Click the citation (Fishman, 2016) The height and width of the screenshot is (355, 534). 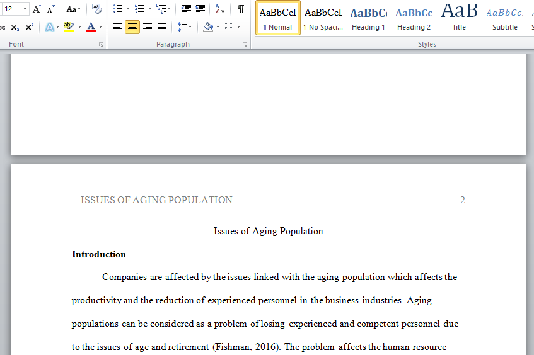(x=247, y=347)
